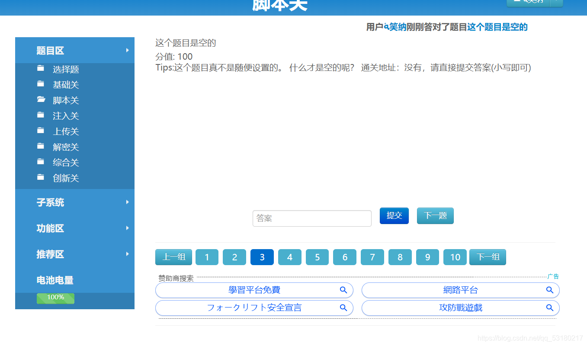Go to question 1
The width and height of the screenshot is (587, 346).
pos(207,257)
